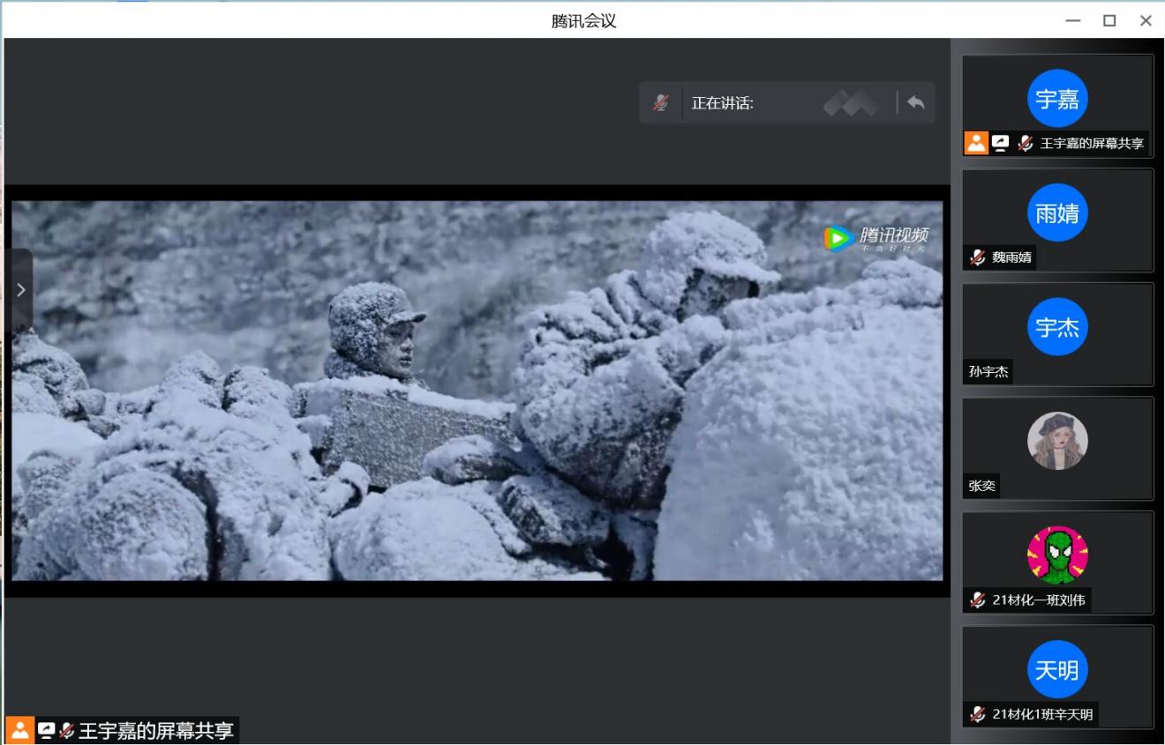Open 张奕's beret girl avatar
This screenshot has width=1165, height=745.
1057,441
